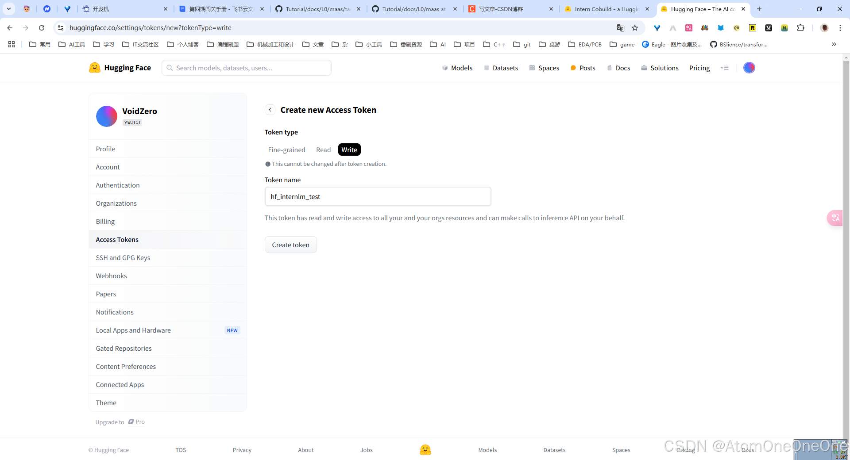Image resolution: width=850 pixels, height=460 pixels.
Task: Open the Docs nav item
Action: coord(618,68)
